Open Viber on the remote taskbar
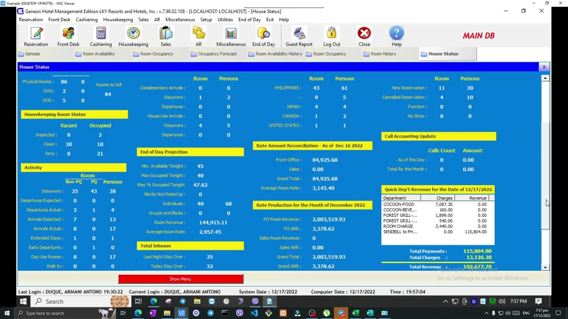 point(255,301)
